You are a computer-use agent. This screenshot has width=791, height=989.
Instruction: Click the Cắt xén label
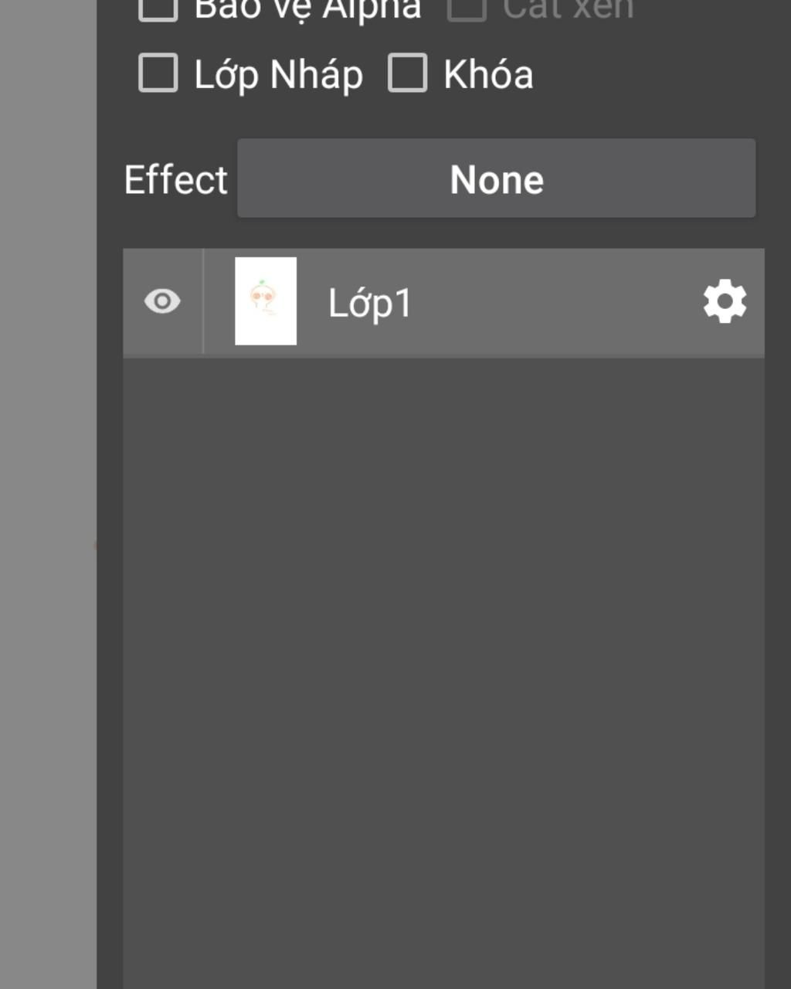pyautogui.click(x=568, y=9)
